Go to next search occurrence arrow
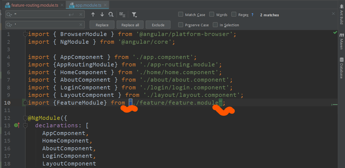Image resolution: width=345 pixels, height=168 pixels. click(x=102, y=15)
